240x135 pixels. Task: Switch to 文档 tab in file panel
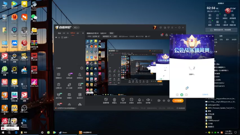pyautogui.click(x=221, y=40)
